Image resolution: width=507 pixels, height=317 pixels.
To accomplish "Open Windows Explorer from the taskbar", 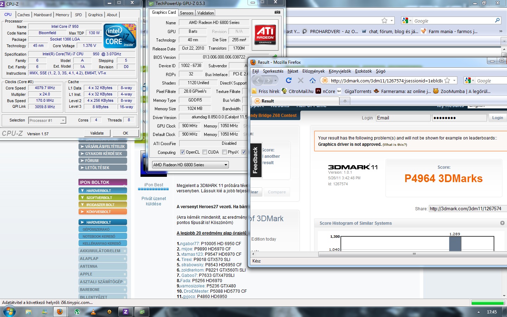I will 29,312.
